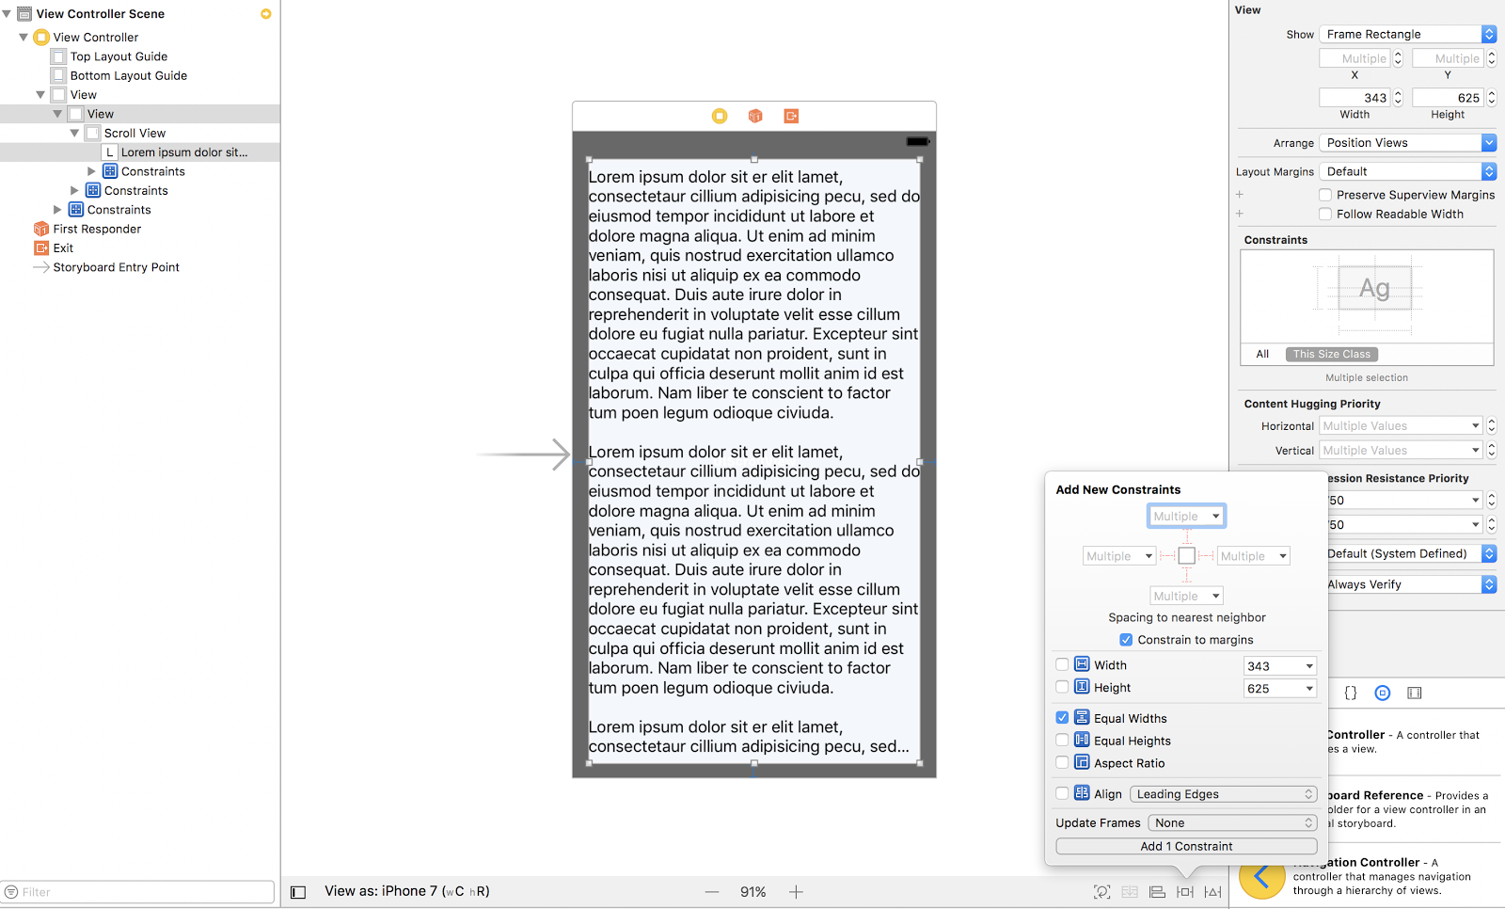1505x909 pixels.
Task: Select the yellow View Controller icon in scene dock
Action: (720, 116)
